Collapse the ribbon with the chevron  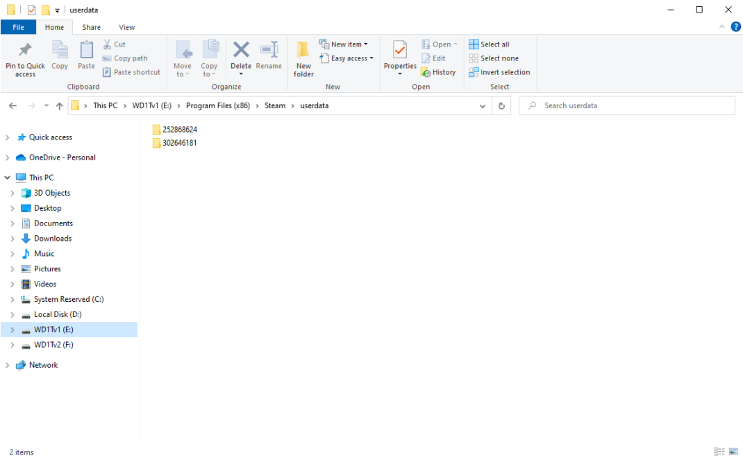click(x=721, y=27)
